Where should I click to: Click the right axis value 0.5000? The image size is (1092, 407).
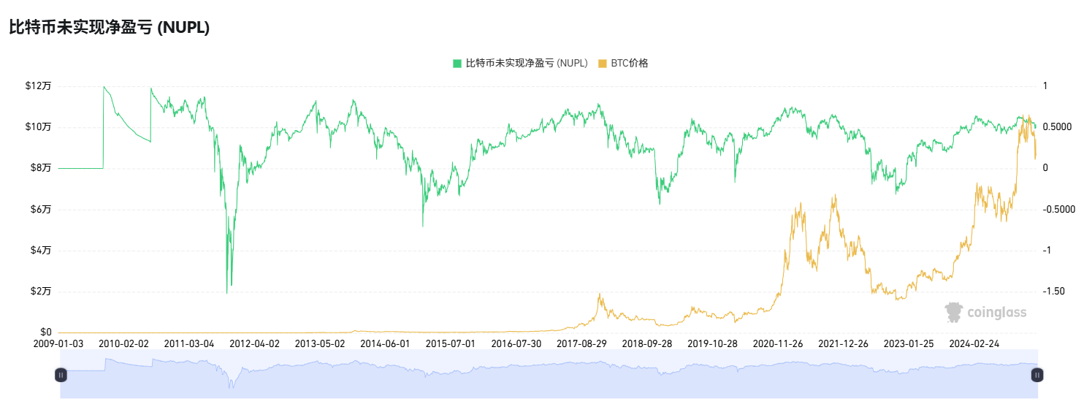tap(1057, 127)
